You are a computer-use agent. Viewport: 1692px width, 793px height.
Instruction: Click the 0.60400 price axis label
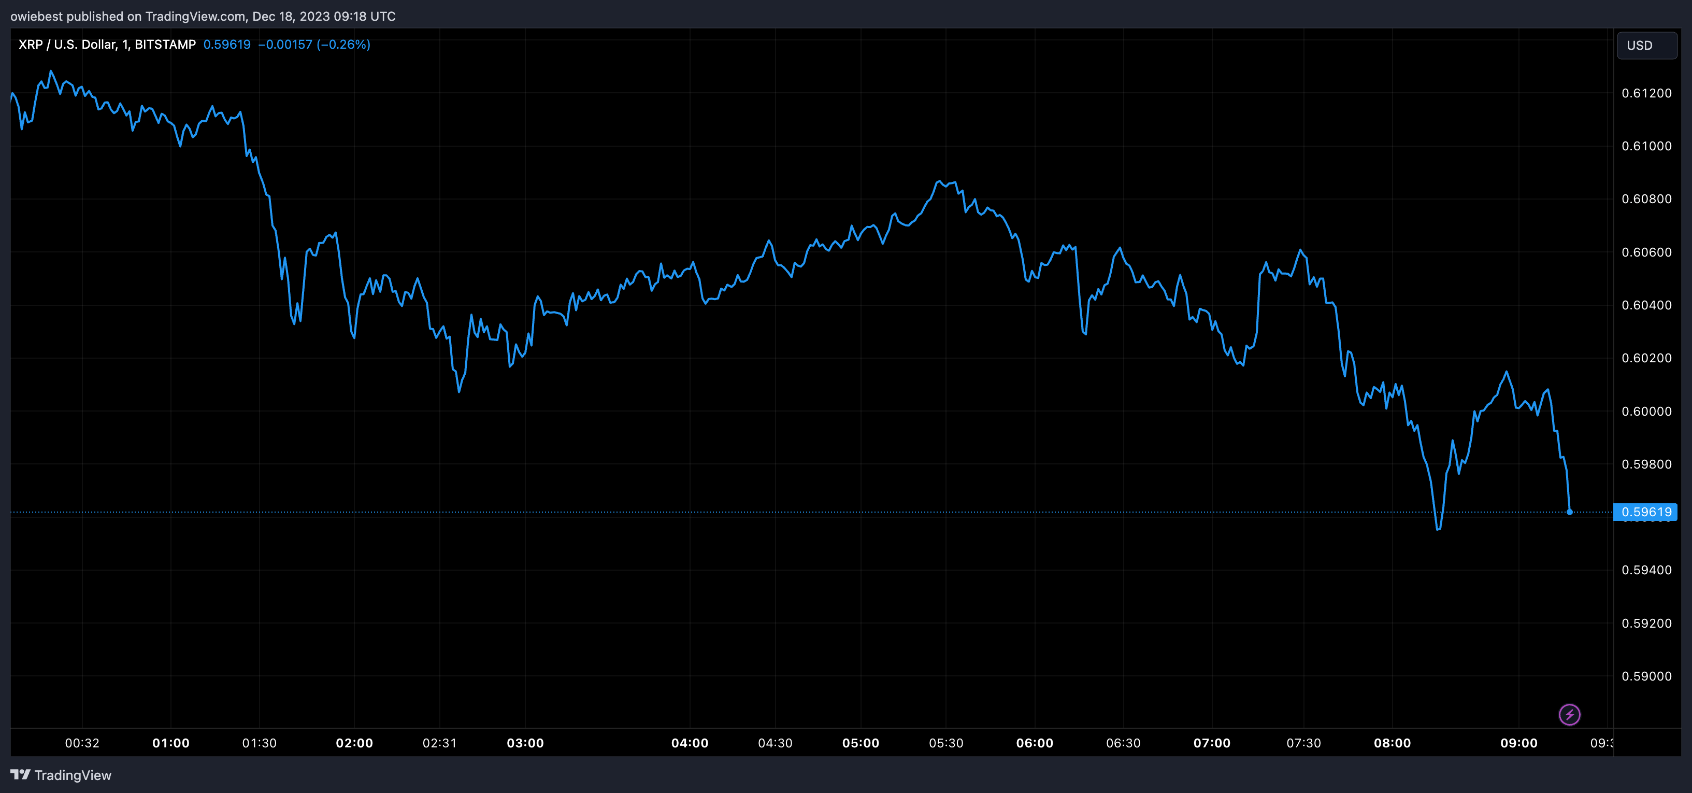coord(1647,305)
